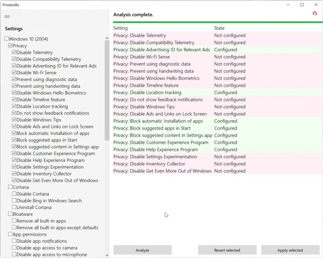Viewport: 323px width, 258px height.
Task: Click the pink GitHub icon top right
Action: [315, 13]
